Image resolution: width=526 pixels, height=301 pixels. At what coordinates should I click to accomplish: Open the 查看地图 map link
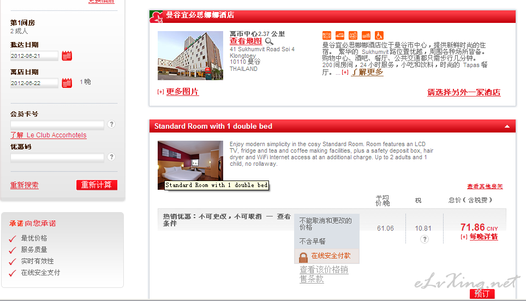click(x=246, y=41)
